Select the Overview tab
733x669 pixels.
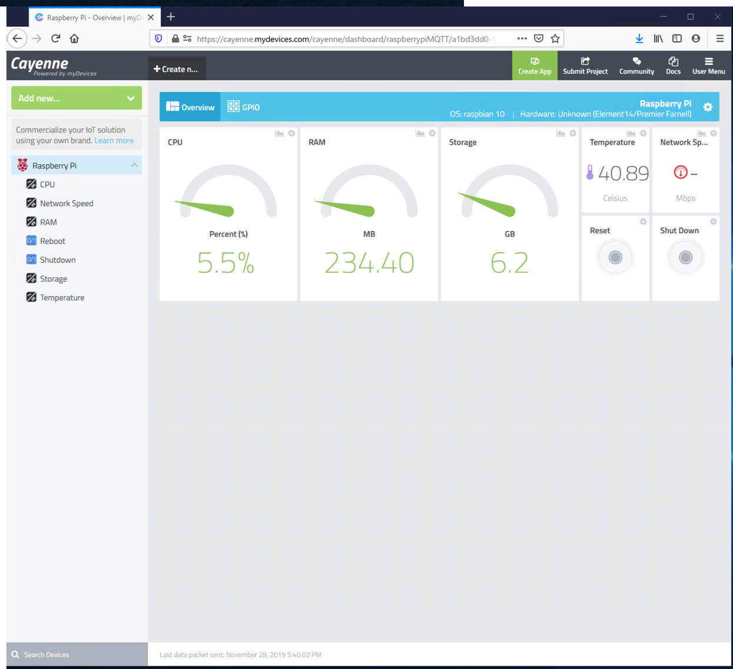click(190, 107)
